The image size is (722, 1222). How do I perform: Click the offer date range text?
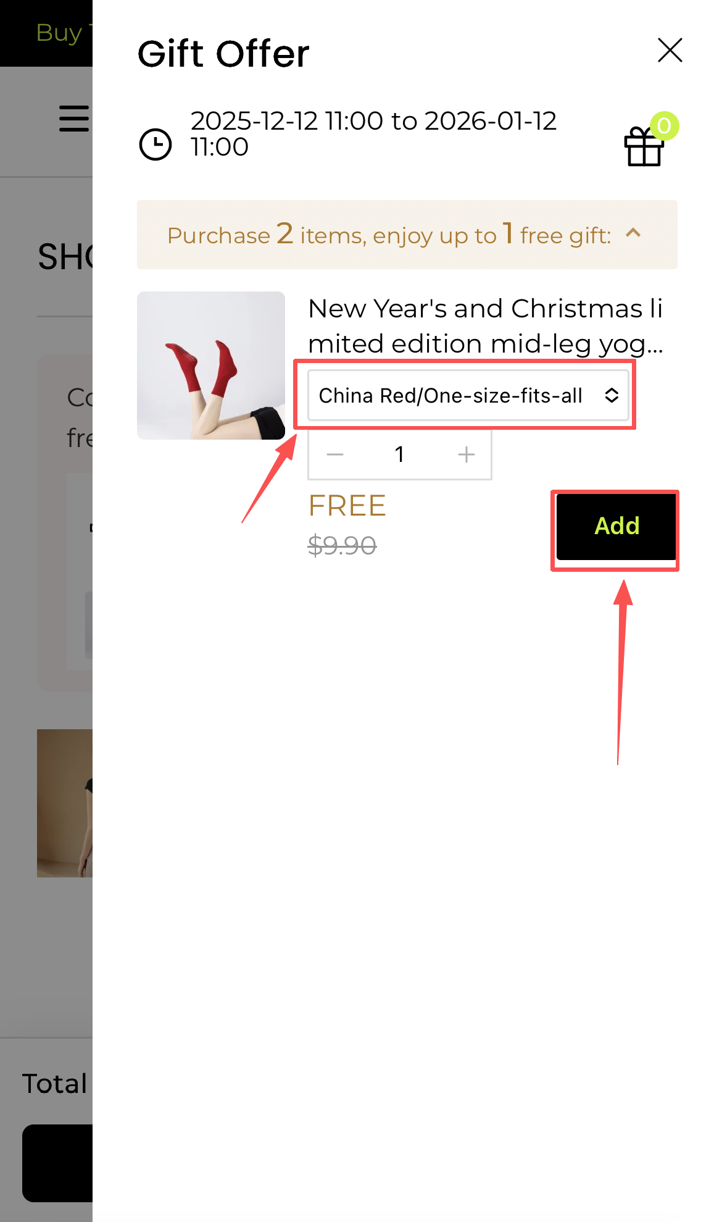(373, 134)
